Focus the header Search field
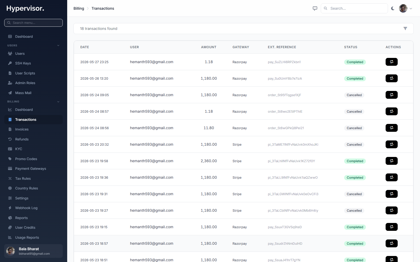Screen dimensions: 420x262 [x=354, y=8]
